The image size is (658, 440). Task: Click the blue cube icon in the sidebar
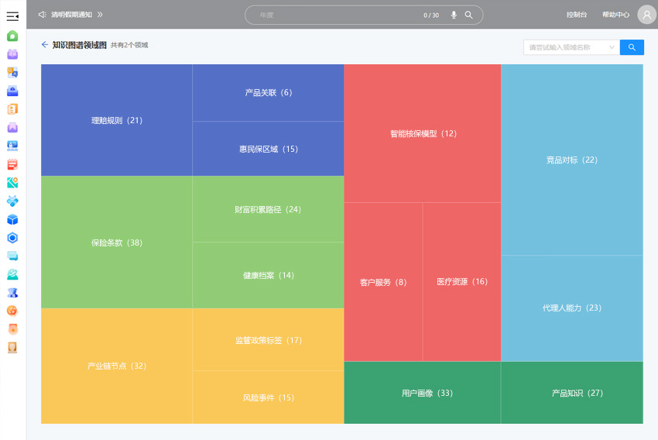[x=12, y=219]
